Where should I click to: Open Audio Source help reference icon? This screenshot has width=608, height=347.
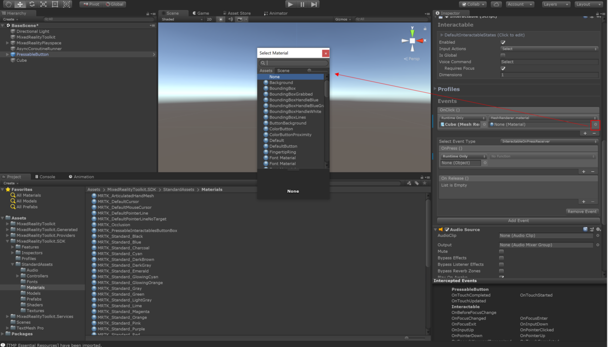585,229
